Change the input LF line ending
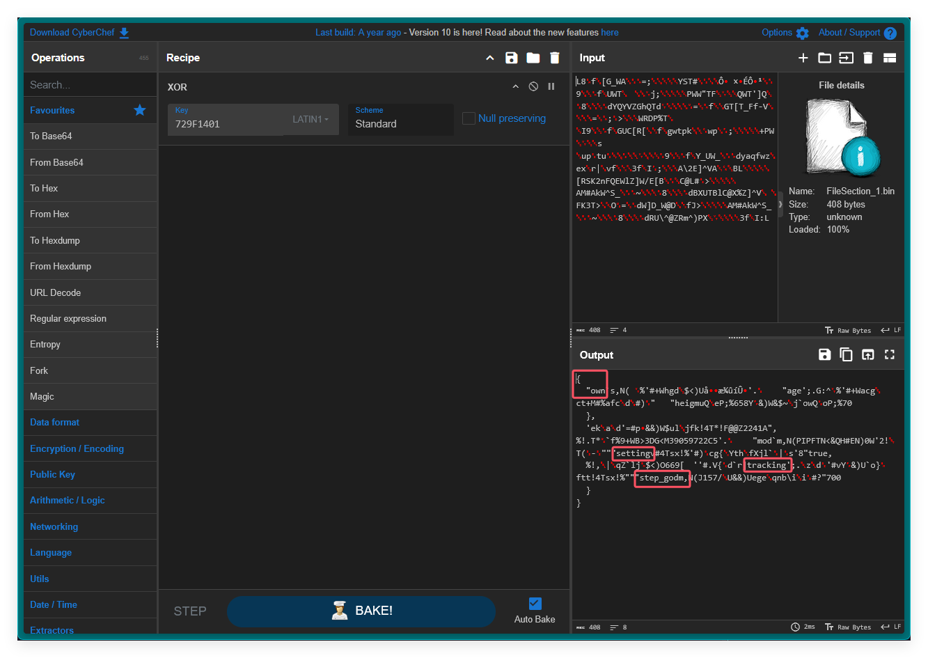 [x=890, y=330]
